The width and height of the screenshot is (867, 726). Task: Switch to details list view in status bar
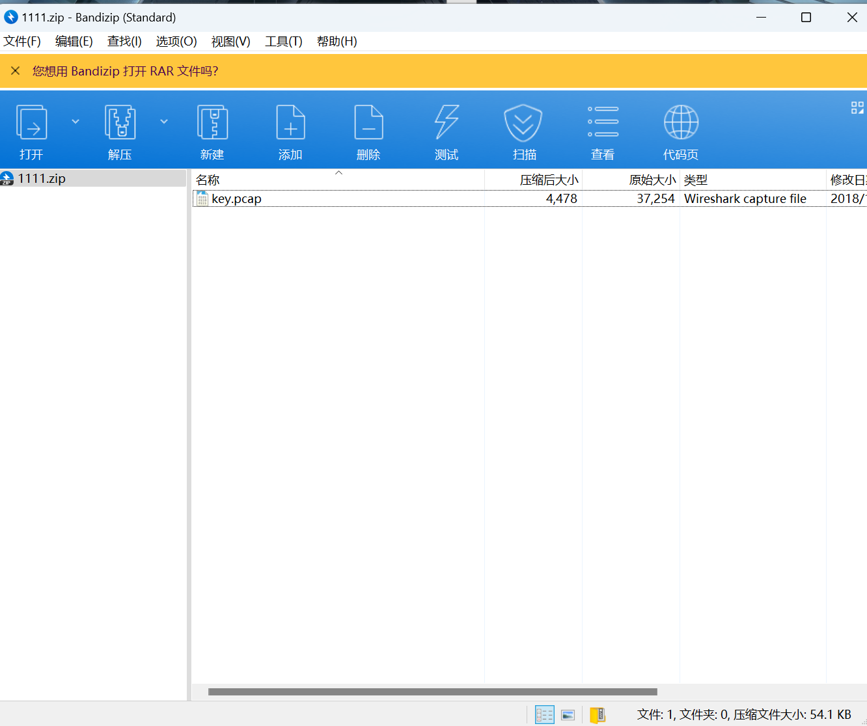(544, 715)
